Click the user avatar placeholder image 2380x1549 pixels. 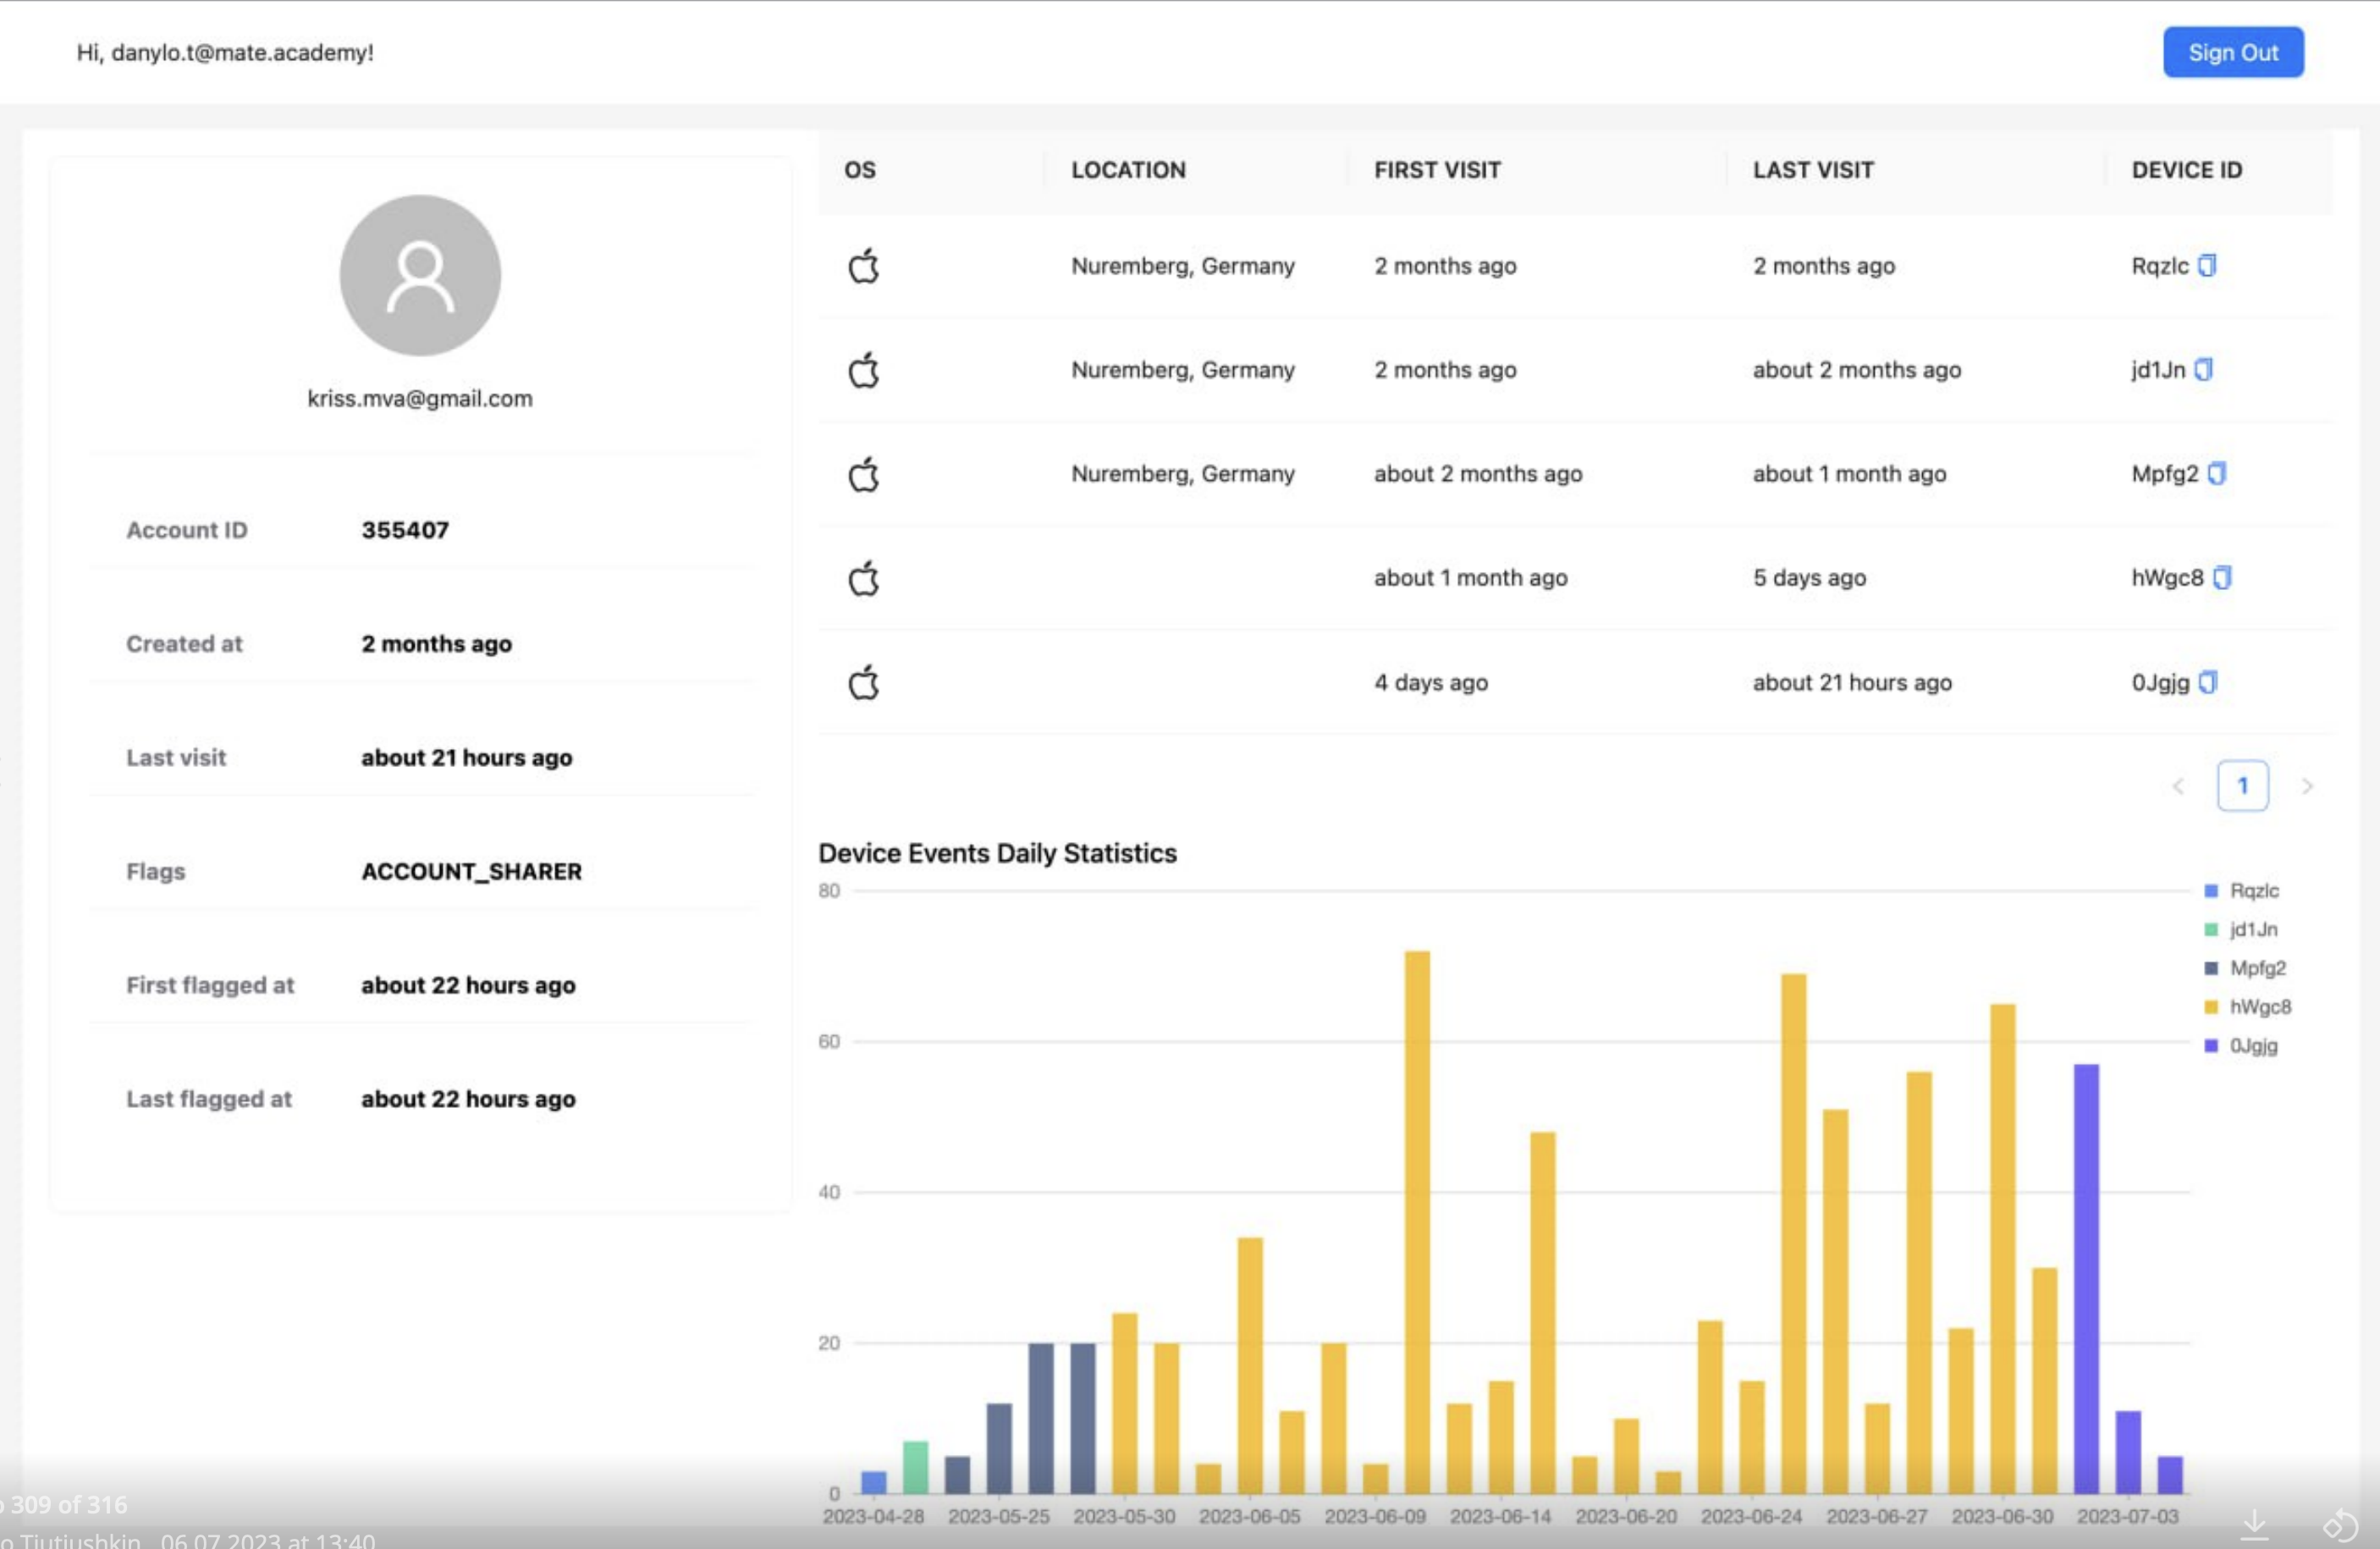tap(420, 275)
